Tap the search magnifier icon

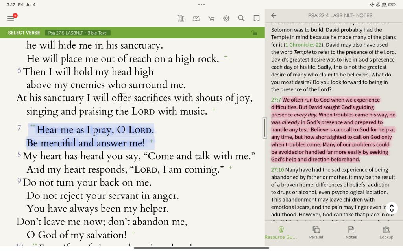click(x=241, y=18)
